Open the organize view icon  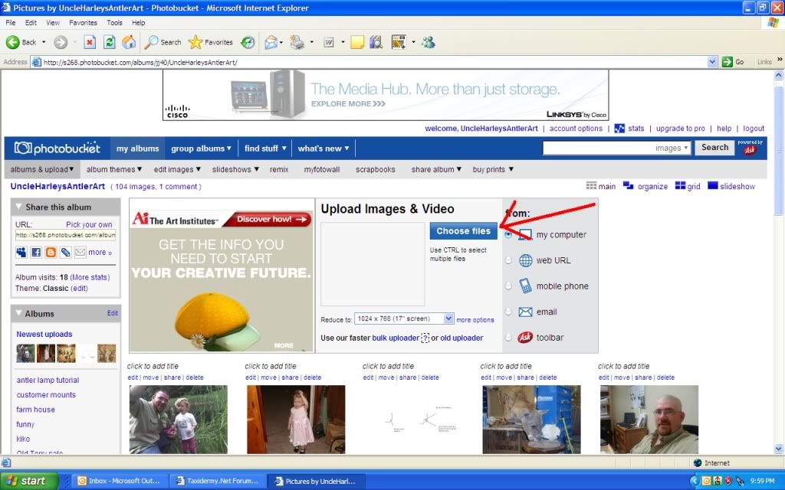(629, 186)
